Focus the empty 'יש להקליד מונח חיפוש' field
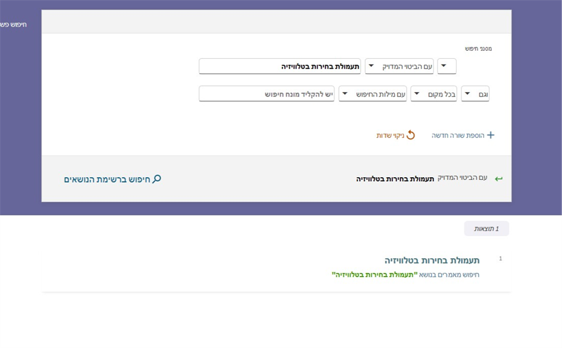 click(x=266, y=94)
